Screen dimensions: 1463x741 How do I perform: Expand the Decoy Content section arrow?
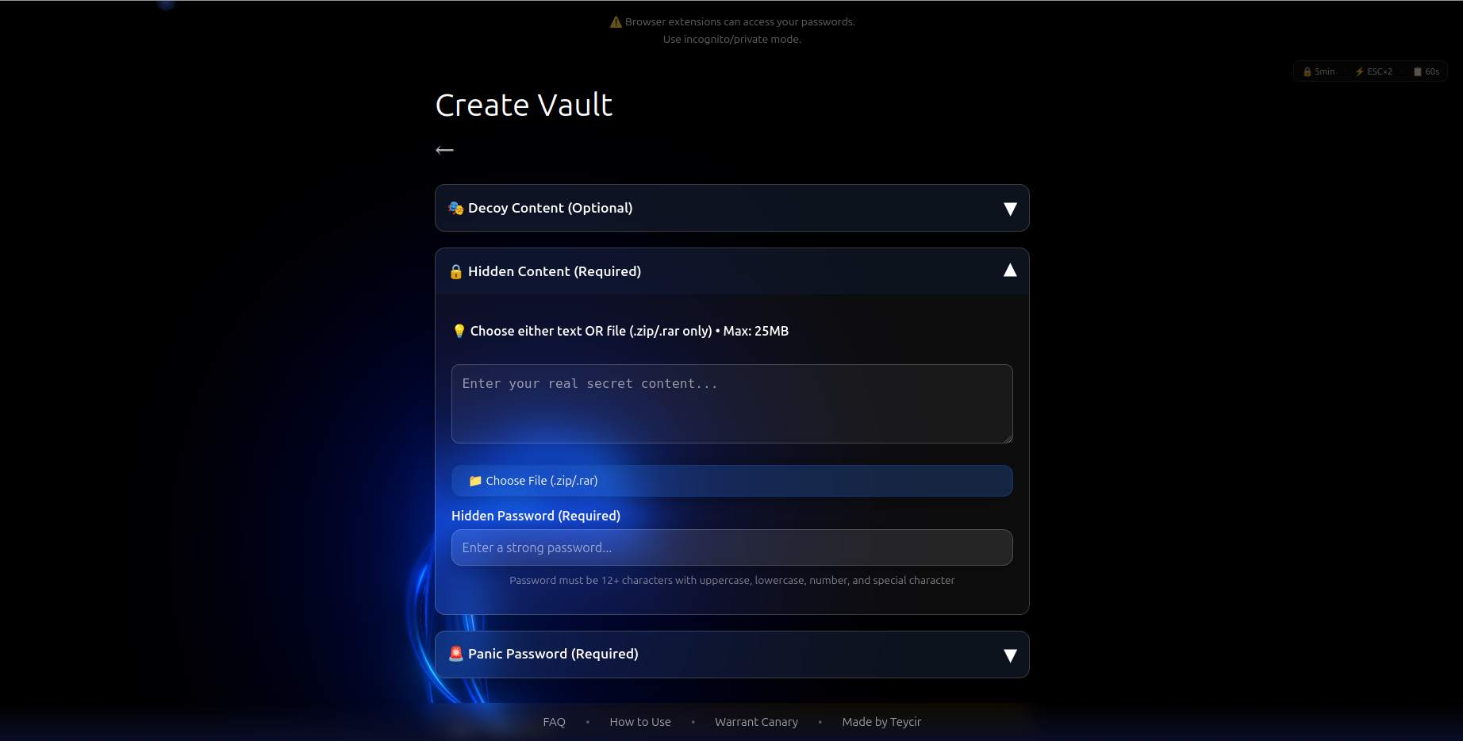click(1010, 209)
